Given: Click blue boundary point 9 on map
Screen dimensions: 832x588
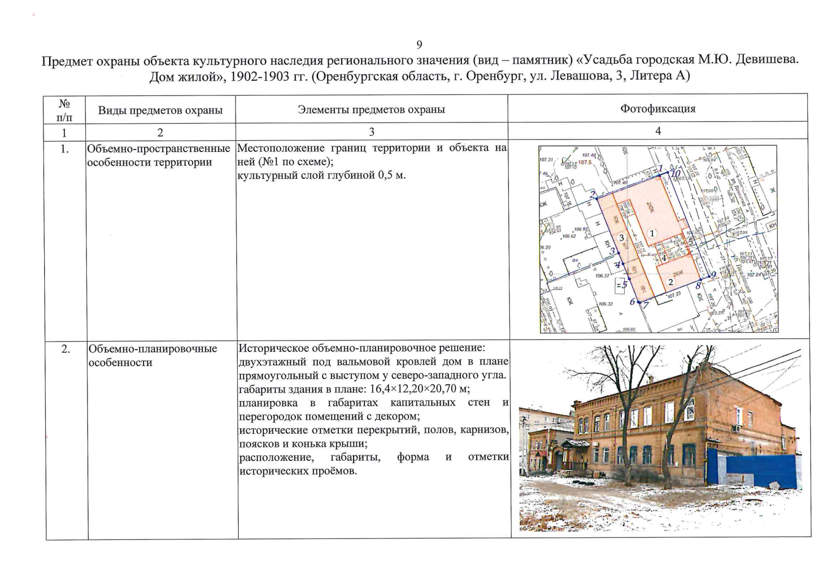Looking at the screenshot, I should [713, 275].
